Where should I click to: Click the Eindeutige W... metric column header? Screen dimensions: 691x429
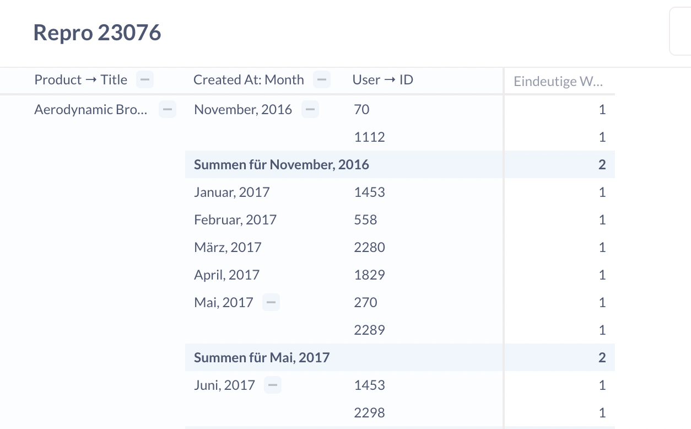click(x=558, y=81)
